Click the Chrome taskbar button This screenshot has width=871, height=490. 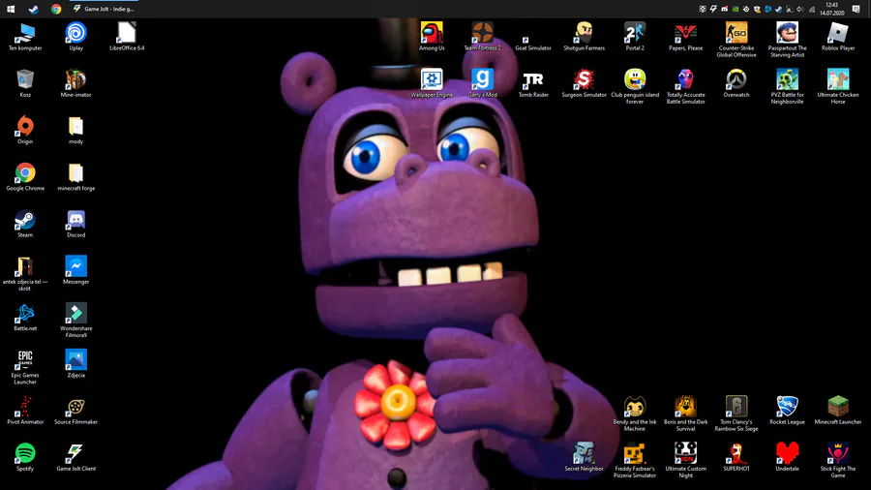(x=56, y=9)
